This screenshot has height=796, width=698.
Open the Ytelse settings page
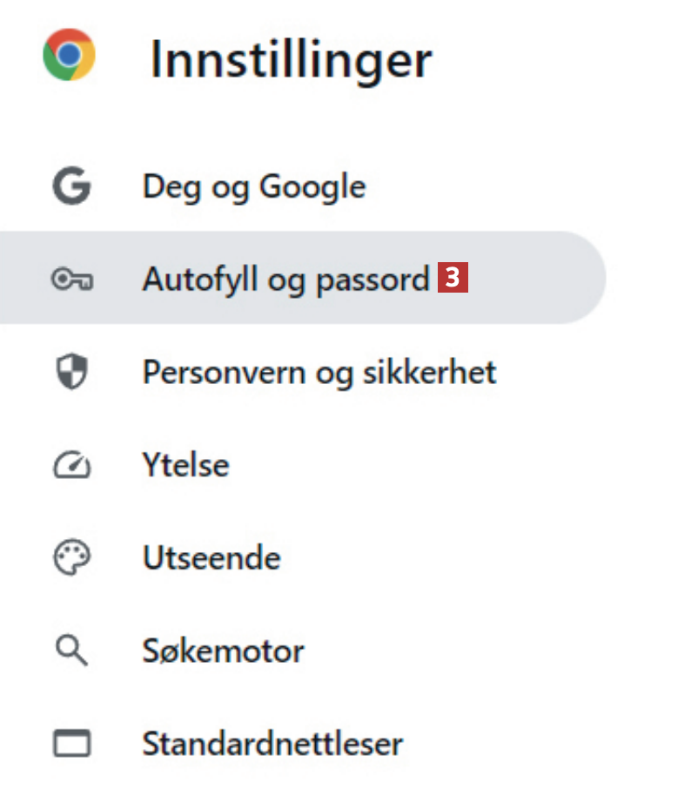185,466
